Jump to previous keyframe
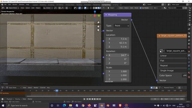192x108 pixels. tap(90, 99)
